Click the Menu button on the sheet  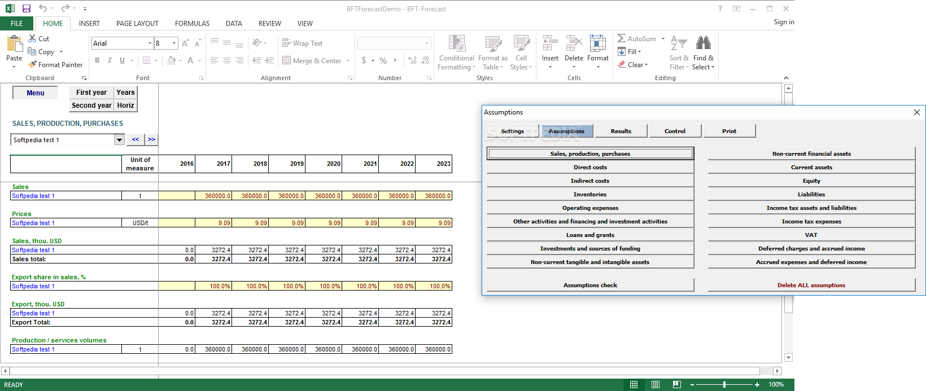click(35, 93)
